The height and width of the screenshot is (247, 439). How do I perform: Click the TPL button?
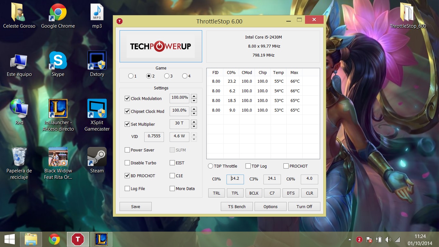point(235,193)
